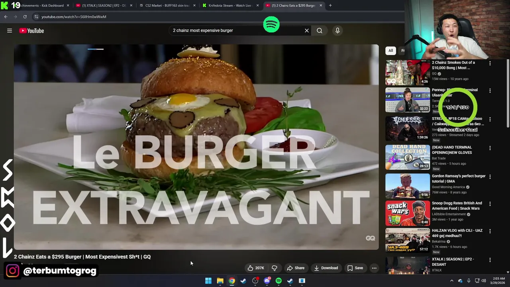Image resolution: width=510 pixels, height=287 pixels.
Task: Open a new browser tab with plus
Action: coord(330,5)
